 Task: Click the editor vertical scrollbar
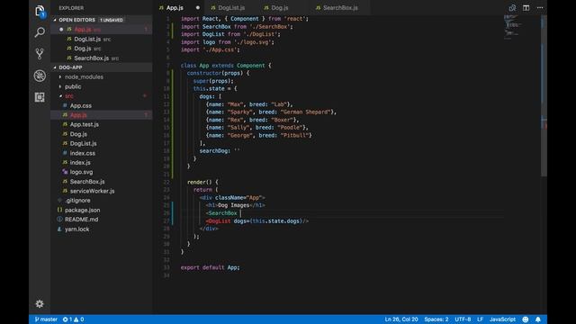click(x=544, y=95)
